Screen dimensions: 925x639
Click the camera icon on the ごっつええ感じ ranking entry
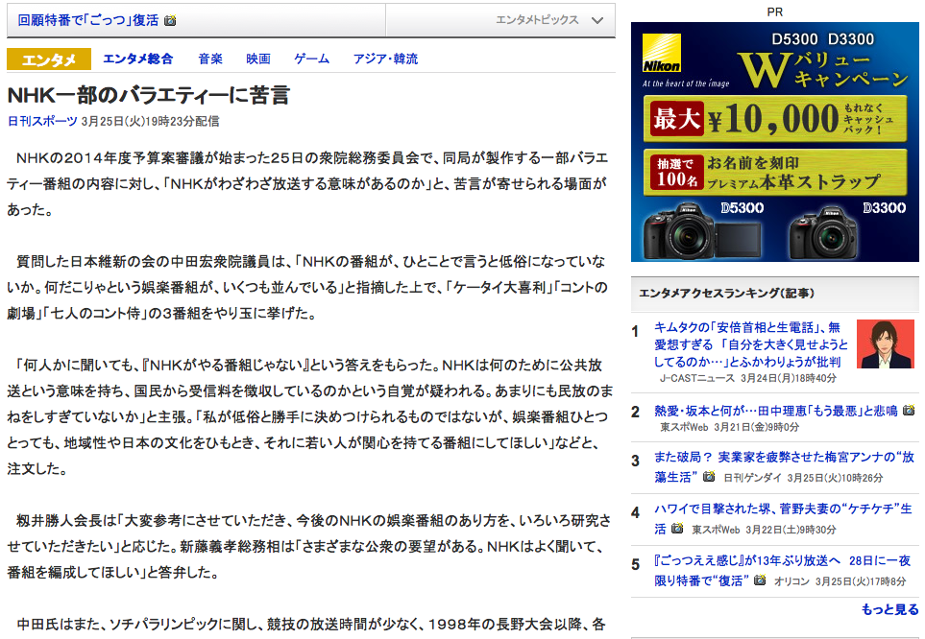coord(759,580)
